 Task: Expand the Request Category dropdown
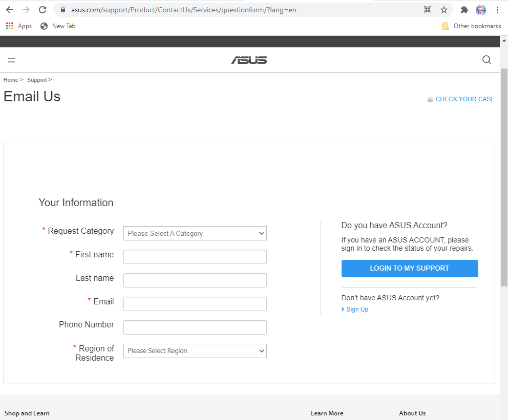(x=195, y=233)
